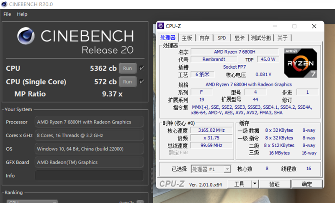
Task: Toggle the CPU test checkbox
Action: [x=142, y=68]
